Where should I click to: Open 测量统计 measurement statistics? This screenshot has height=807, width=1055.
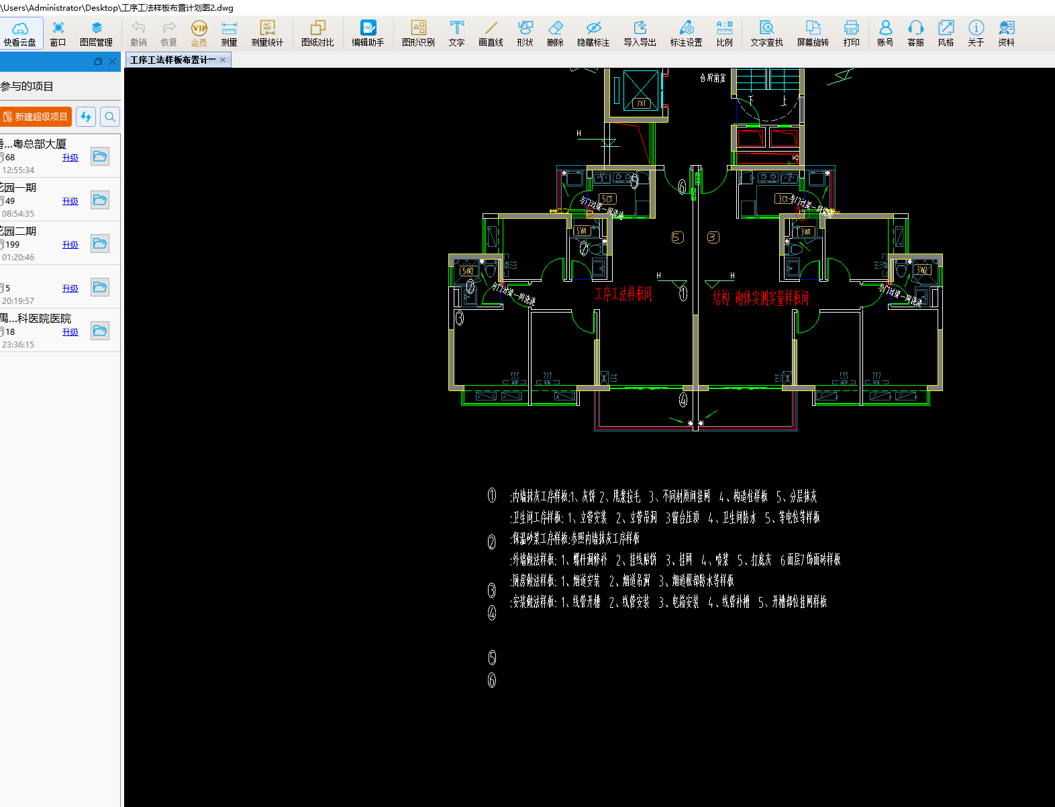click(267, 34)
